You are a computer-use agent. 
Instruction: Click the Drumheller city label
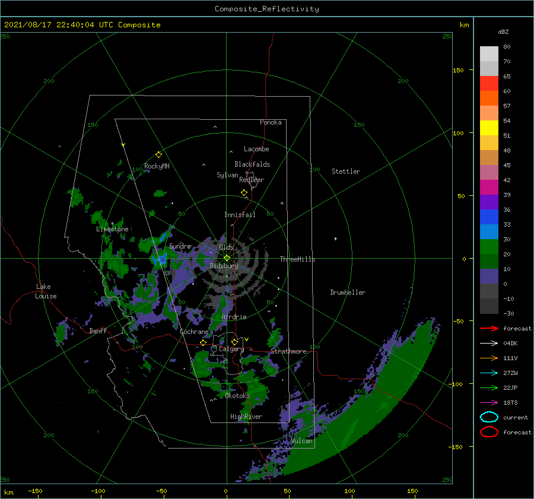tap(348, 293)
